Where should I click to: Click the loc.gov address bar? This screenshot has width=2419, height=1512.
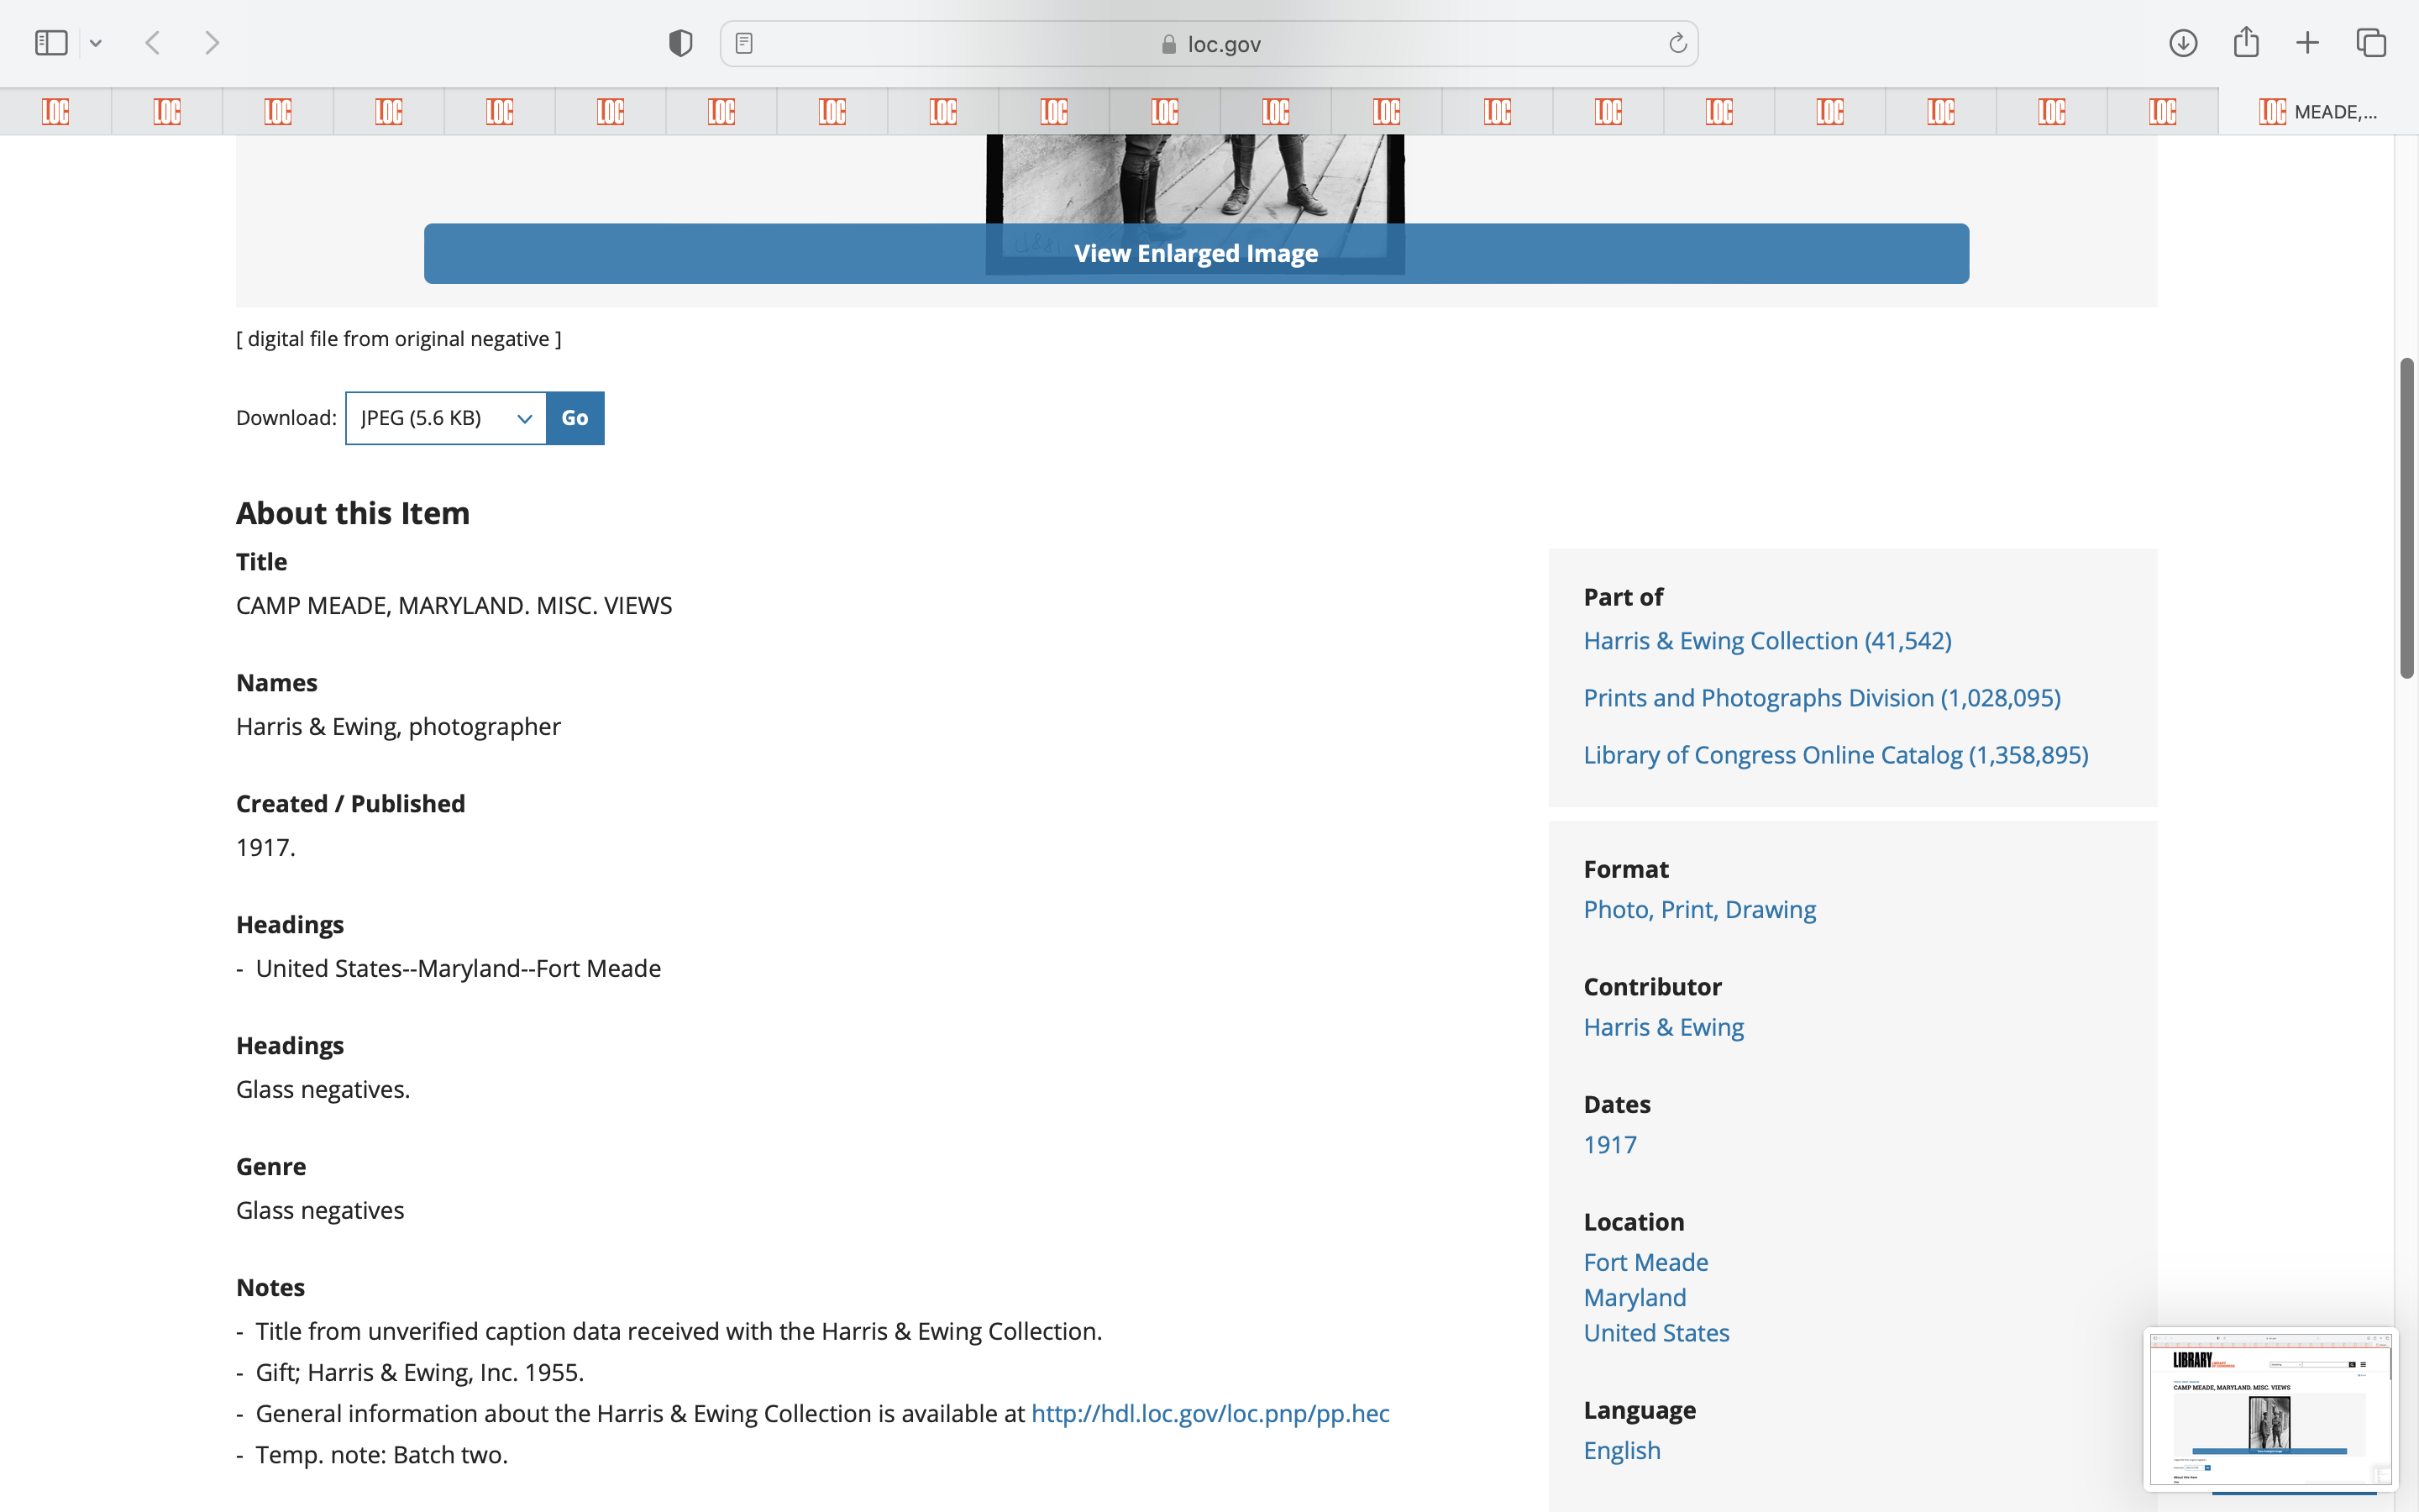(1209, 44)
